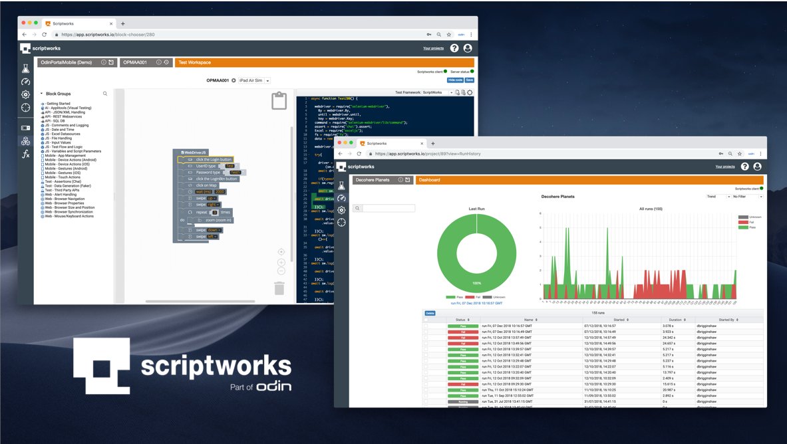Toggle the Unknown series in the All runs legend
Image resolution: width=787 pixels, height=444 pixels.
pos(749,217)
